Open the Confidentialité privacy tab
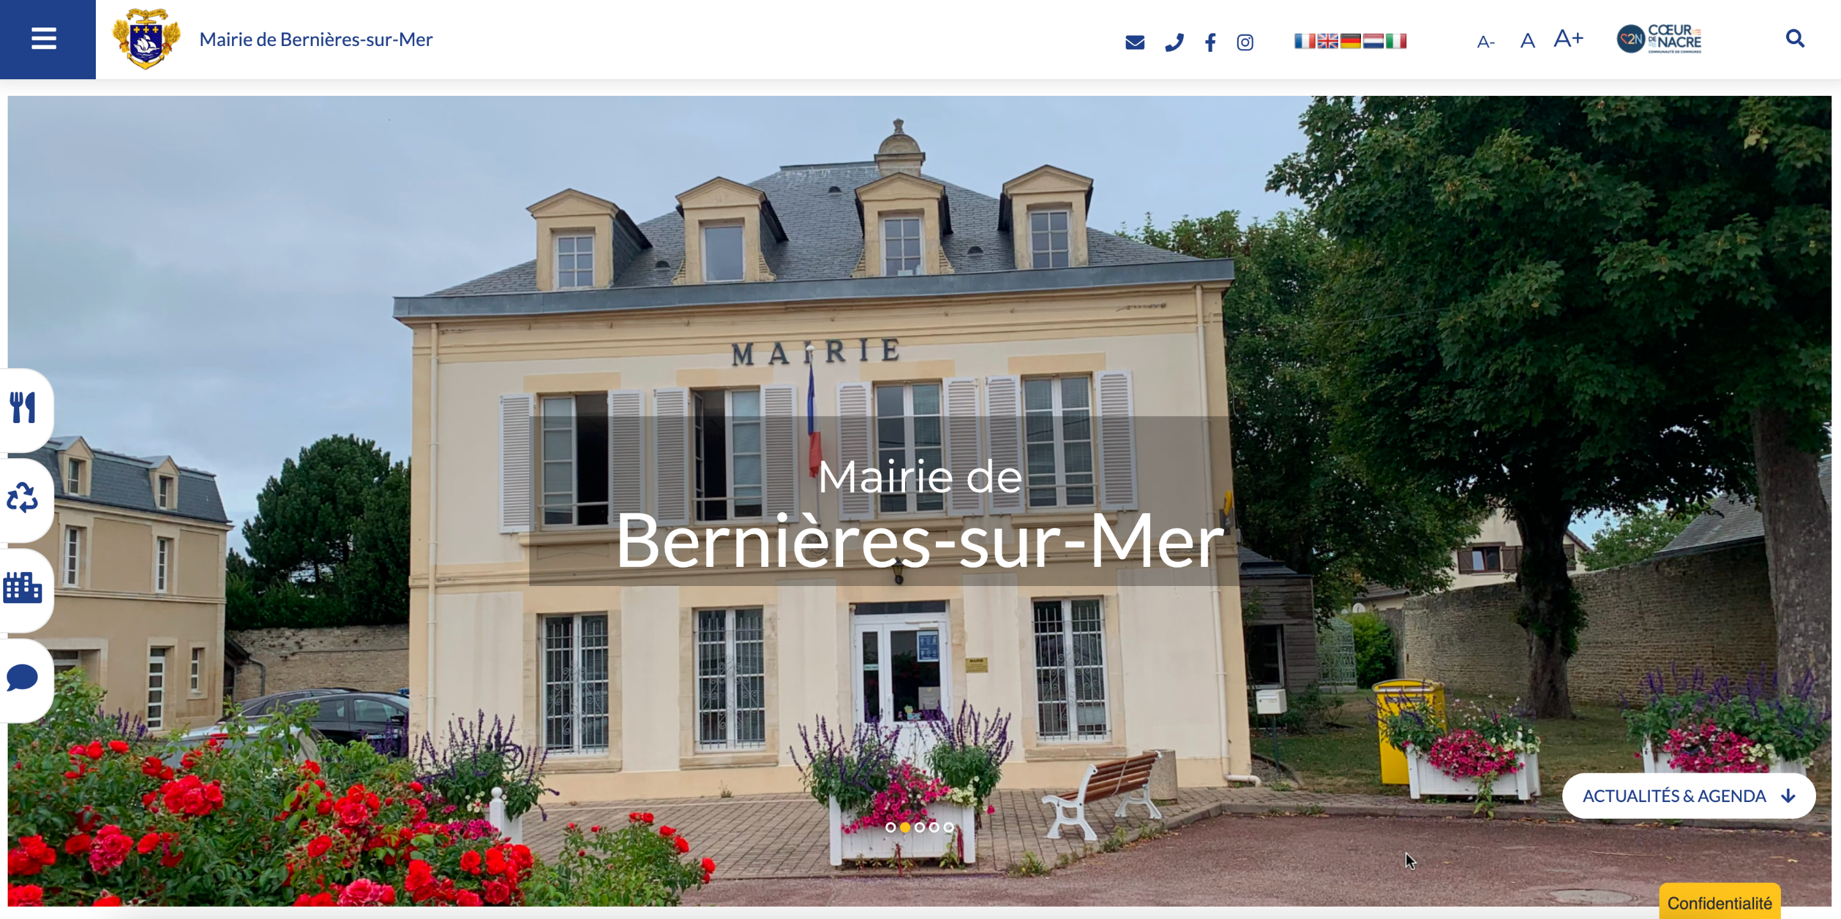The width and height of the screenshot is (1841, 919). [1719, 902]
